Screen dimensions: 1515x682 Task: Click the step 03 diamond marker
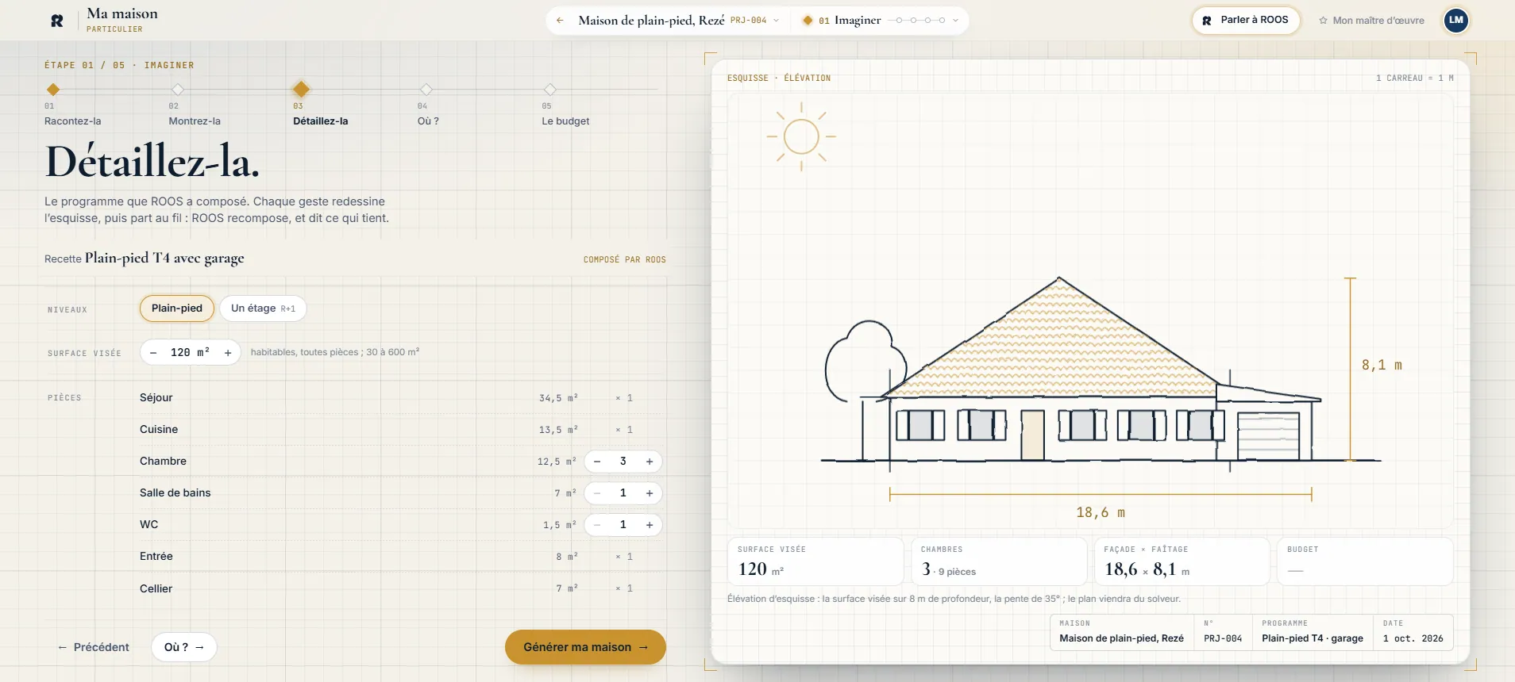(x=301, y=89)
